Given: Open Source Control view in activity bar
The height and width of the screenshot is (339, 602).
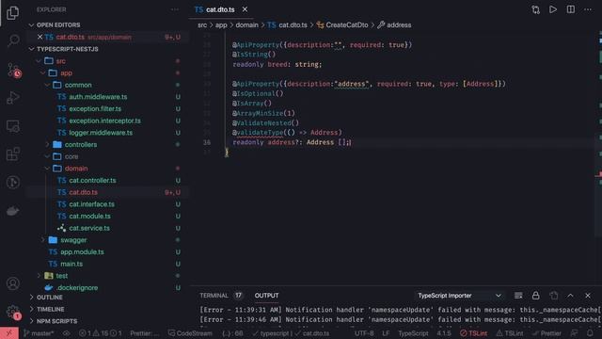Looking at the screenshot, I should 14,71.
